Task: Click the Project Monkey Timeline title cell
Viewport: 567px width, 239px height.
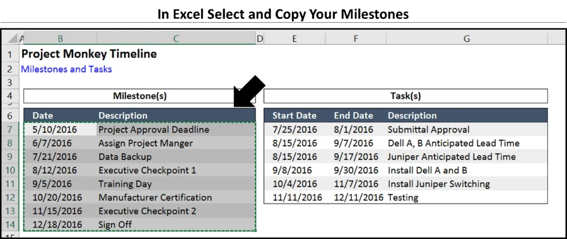Action: point(89,54)
